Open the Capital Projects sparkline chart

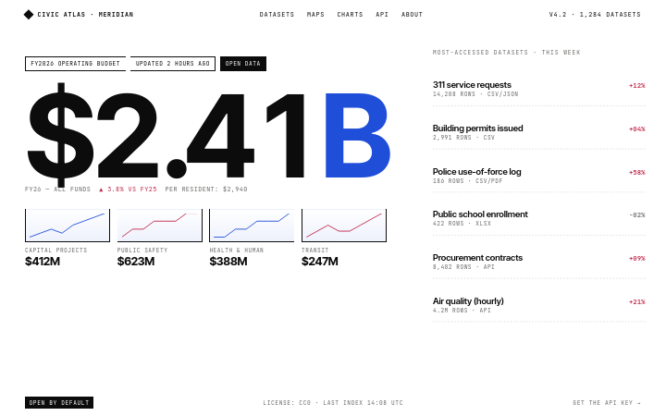(x=68, y=226)
